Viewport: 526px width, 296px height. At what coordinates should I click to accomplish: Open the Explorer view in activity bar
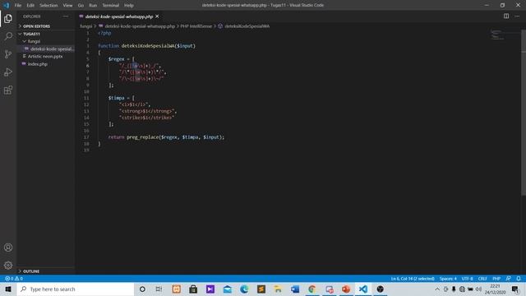point(8,18)
